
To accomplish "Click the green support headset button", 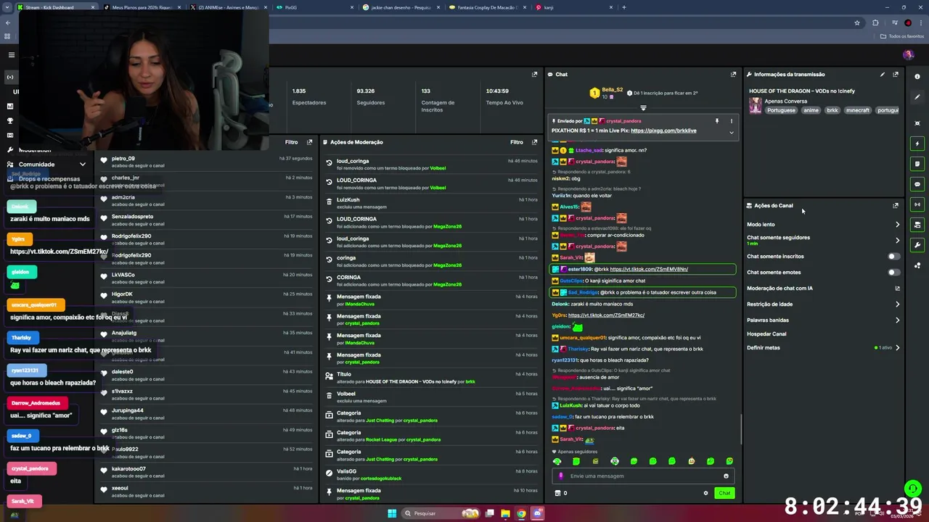I will coord(912,488).
